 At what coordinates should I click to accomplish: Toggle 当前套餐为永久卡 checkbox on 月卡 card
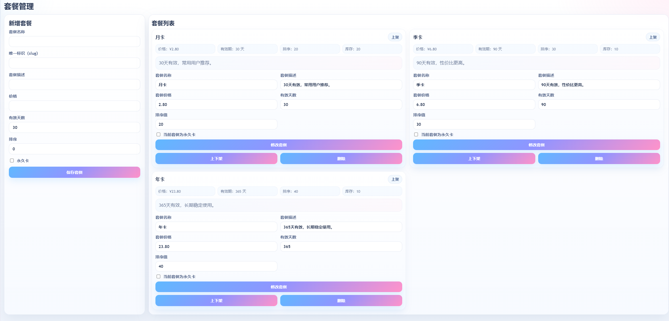click(x=158, y=135)
